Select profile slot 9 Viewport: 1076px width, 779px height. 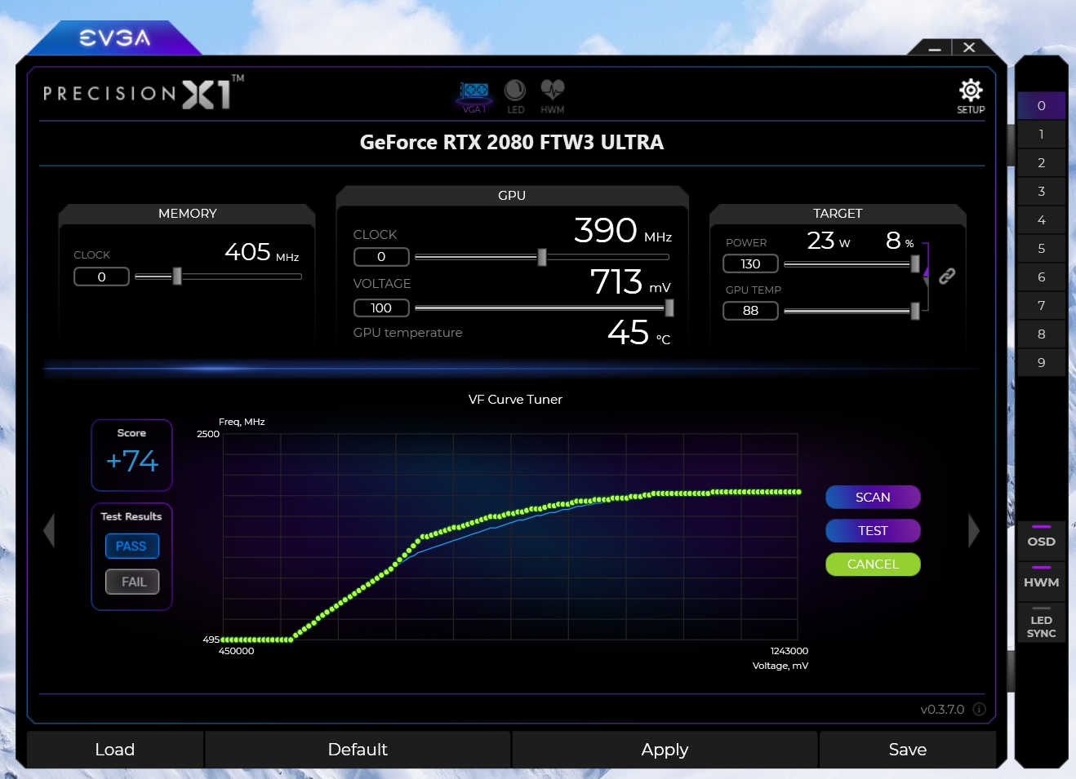pyautogui.click(x=1041, y=362)
